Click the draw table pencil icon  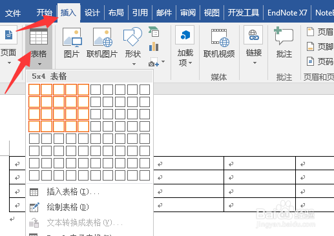34,207
